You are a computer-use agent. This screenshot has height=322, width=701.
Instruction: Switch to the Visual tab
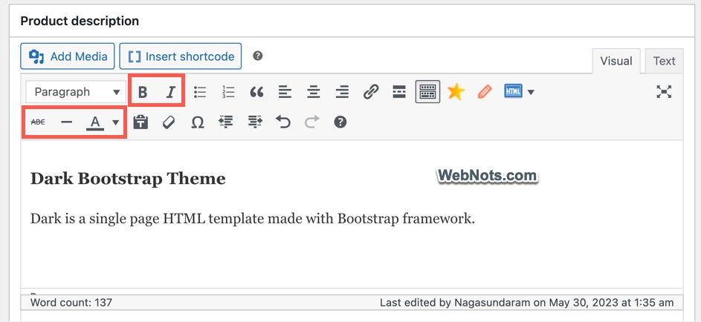click(616, 61)
